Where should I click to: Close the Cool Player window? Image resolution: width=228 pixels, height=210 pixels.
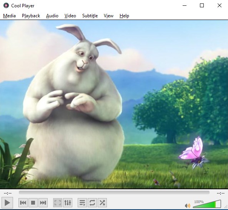tap(220, 5)
